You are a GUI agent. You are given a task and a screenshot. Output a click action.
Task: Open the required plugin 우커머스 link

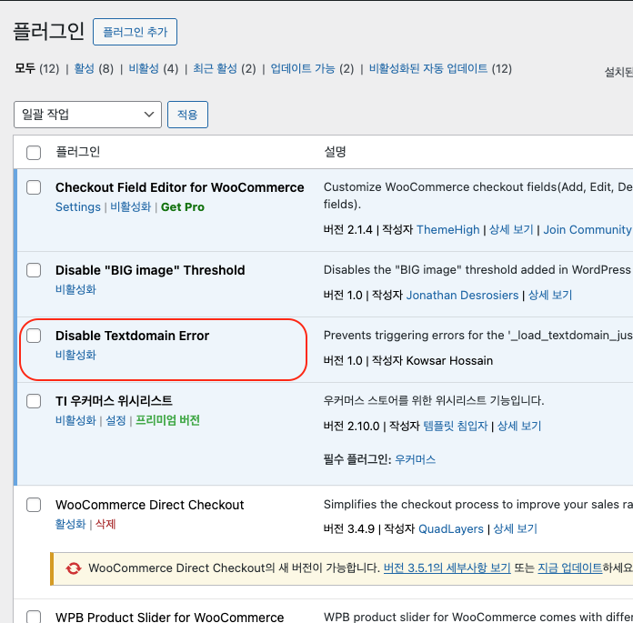pyautogui.click(x=415, y=459)
